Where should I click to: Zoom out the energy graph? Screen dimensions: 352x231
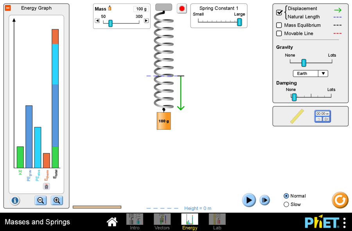pos(40,201)
